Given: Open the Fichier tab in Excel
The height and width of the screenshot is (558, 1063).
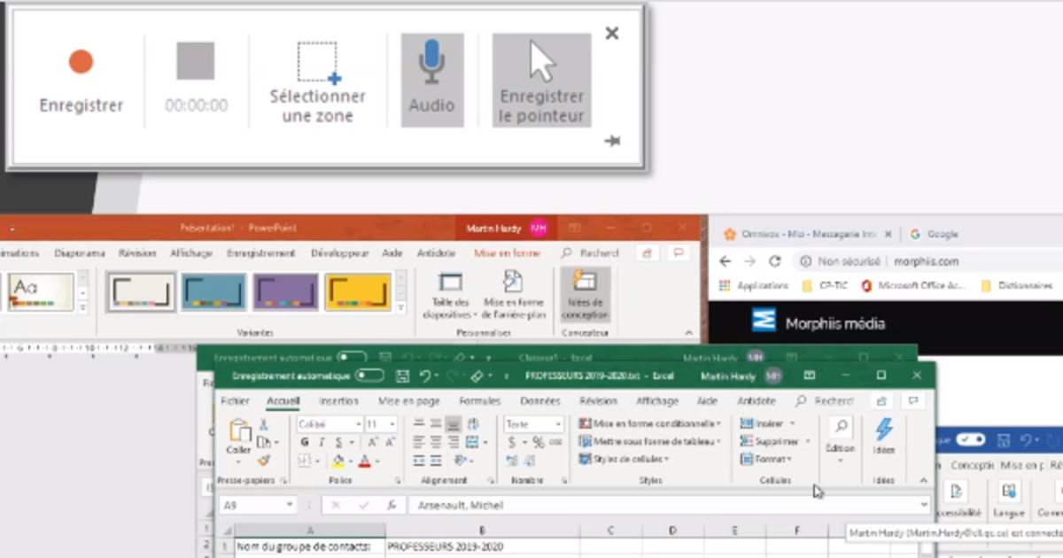Looking at the screenshot, I should coord(236,401).
